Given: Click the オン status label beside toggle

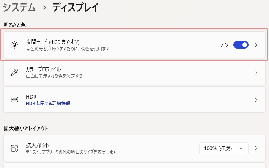Looking at the screenshot, I should point(224,45).
